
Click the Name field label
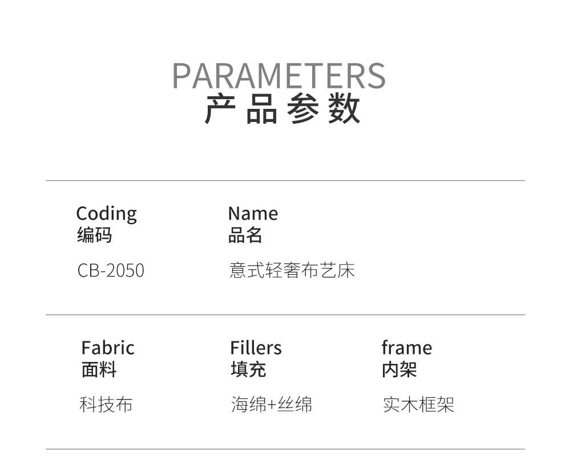pos(253,214)
